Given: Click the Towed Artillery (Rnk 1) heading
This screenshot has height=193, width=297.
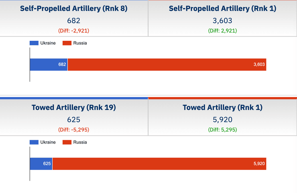Looking at the screenshot, I should pos(222,107).
